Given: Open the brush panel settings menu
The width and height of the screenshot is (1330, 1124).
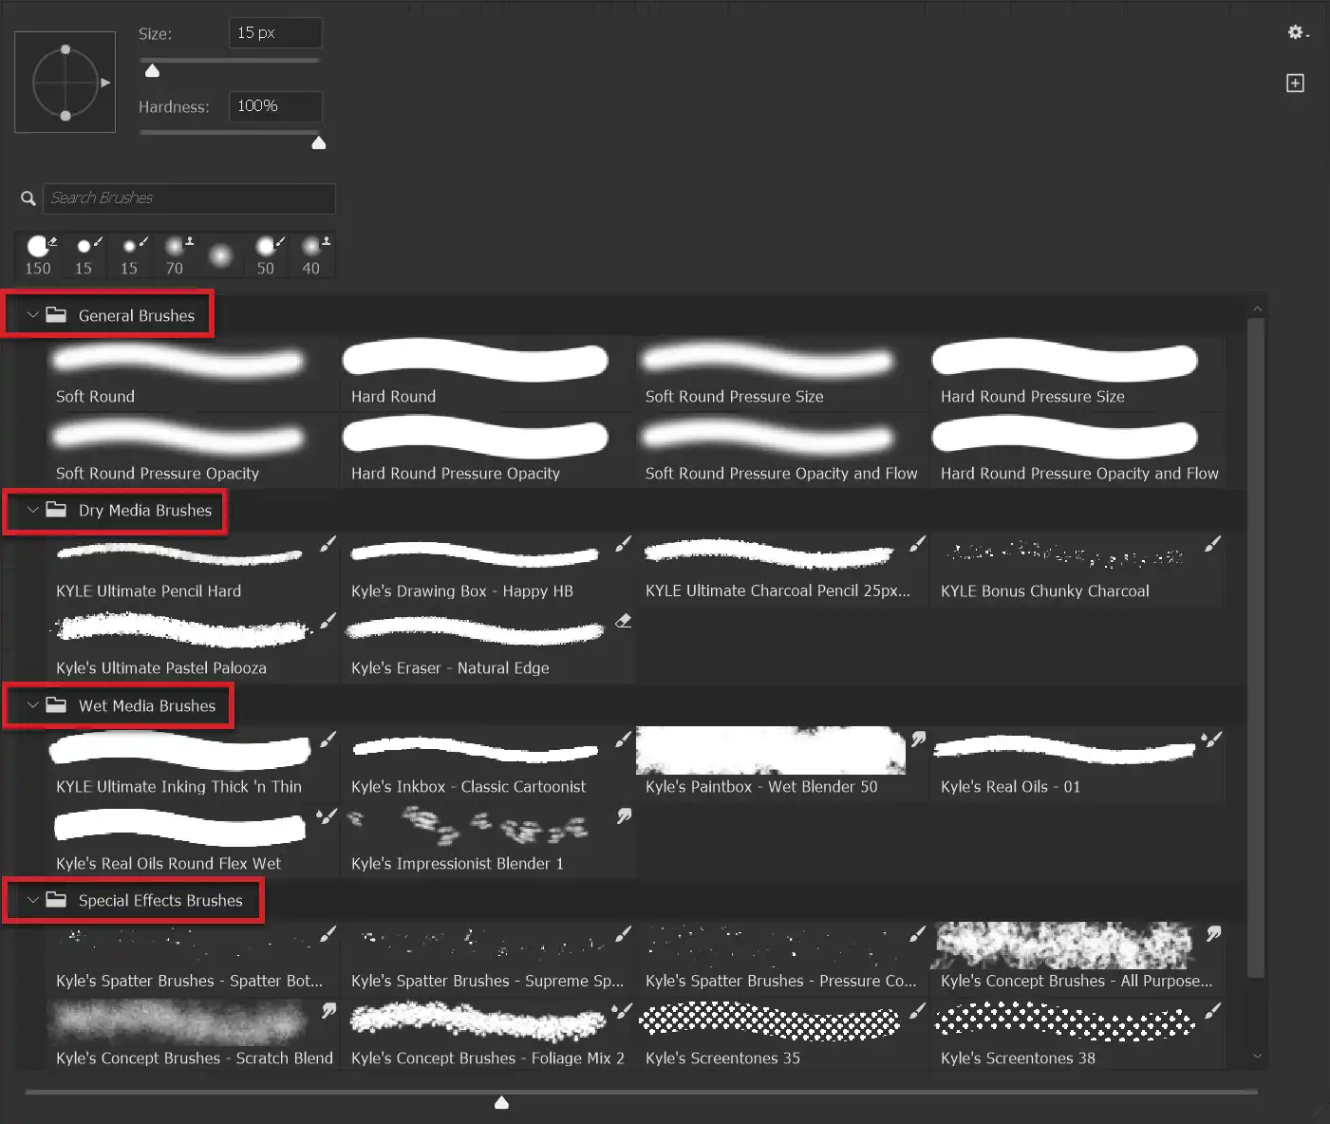Looking at the screenshot, I should tap(1297, 31).
